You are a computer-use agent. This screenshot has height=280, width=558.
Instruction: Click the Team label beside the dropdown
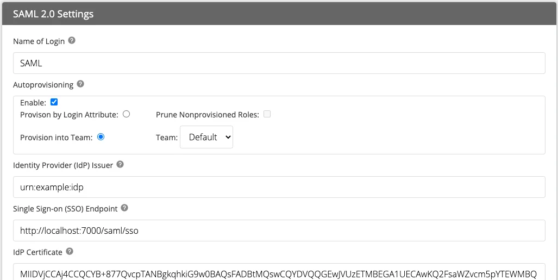click(x=166, y=138)
